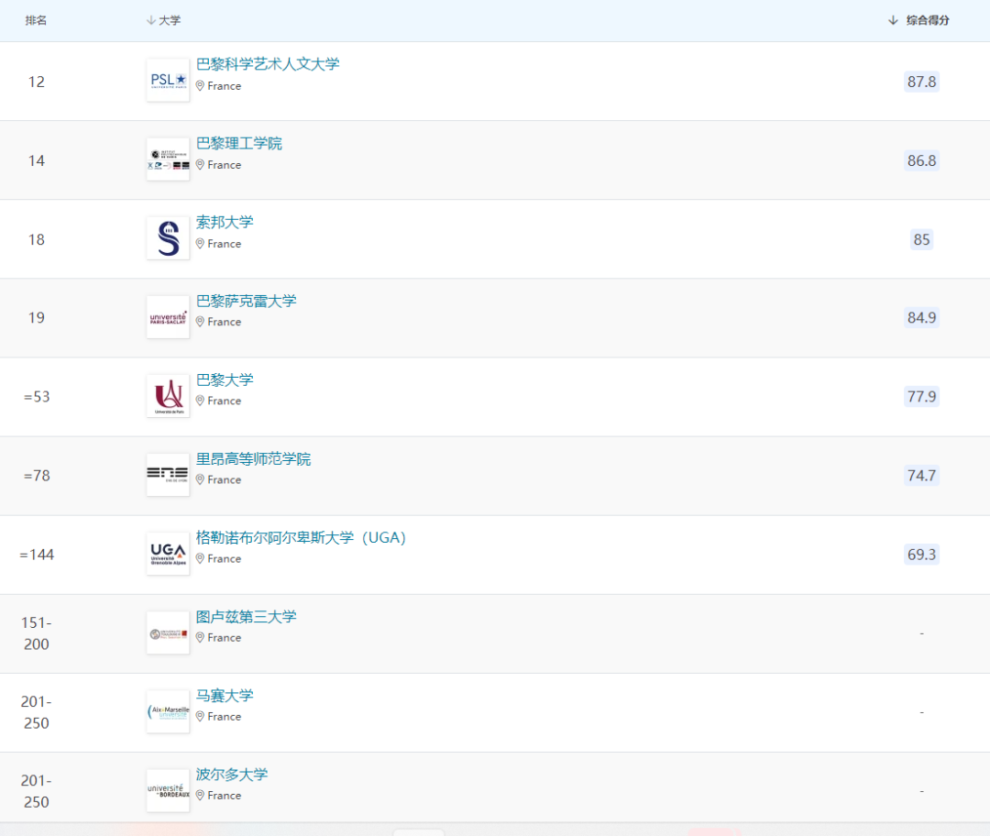The image size is (990, 836).
Task: Toggle the sort arrow on the 大学 column
Action: tap(148, 20)
